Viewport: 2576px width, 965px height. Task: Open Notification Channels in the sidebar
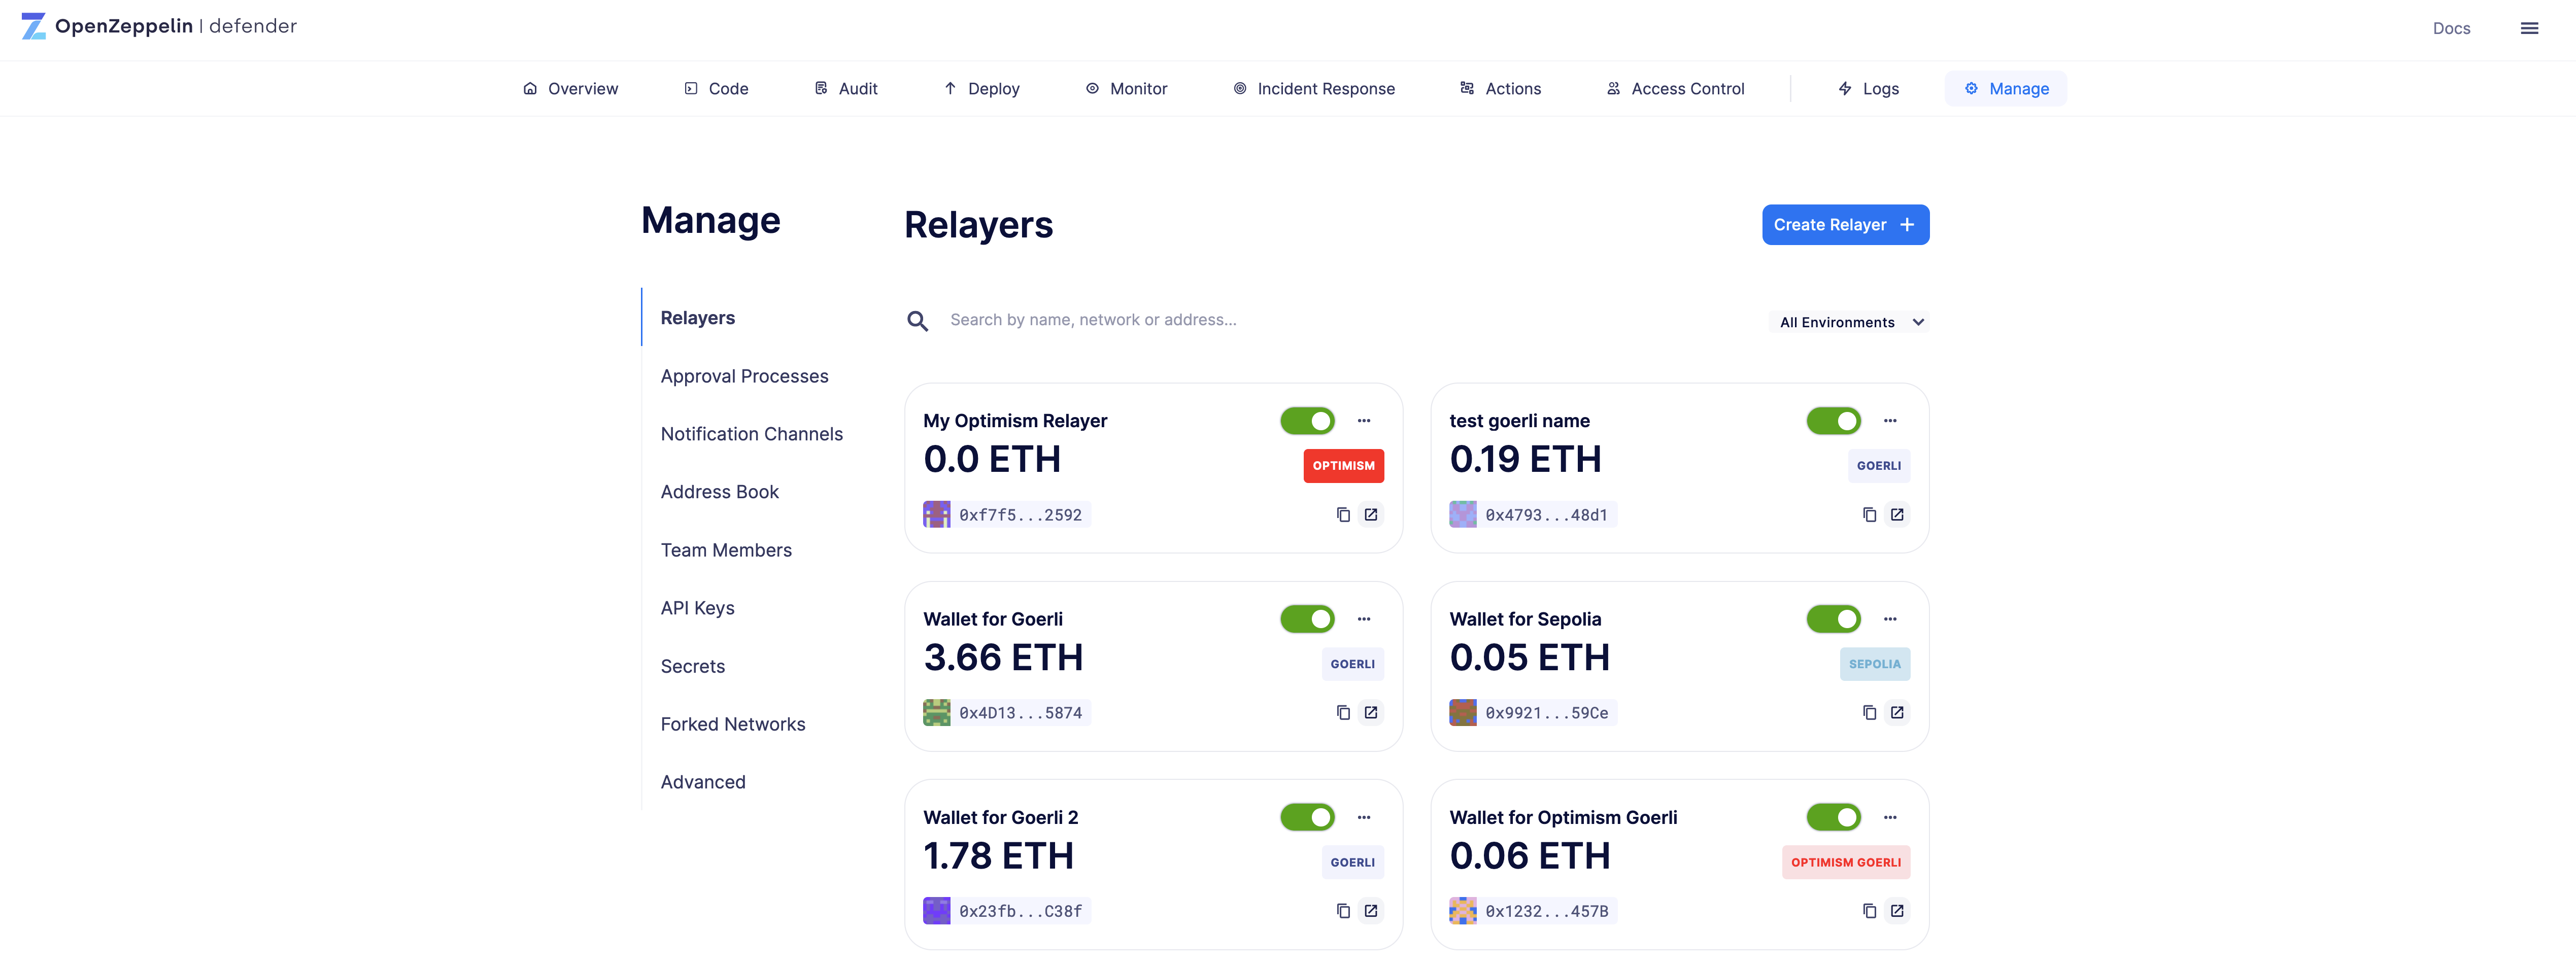(x=751, y=434)
